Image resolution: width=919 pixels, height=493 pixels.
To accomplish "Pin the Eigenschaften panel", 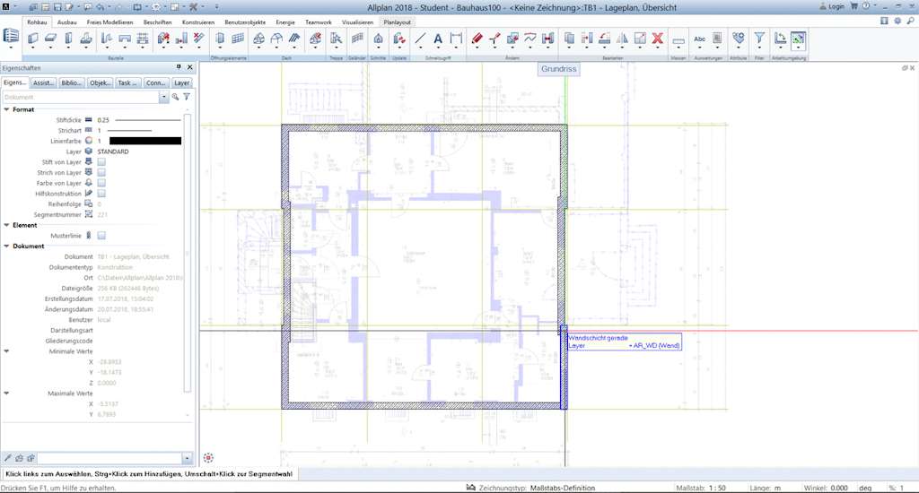I will (178, 67).
